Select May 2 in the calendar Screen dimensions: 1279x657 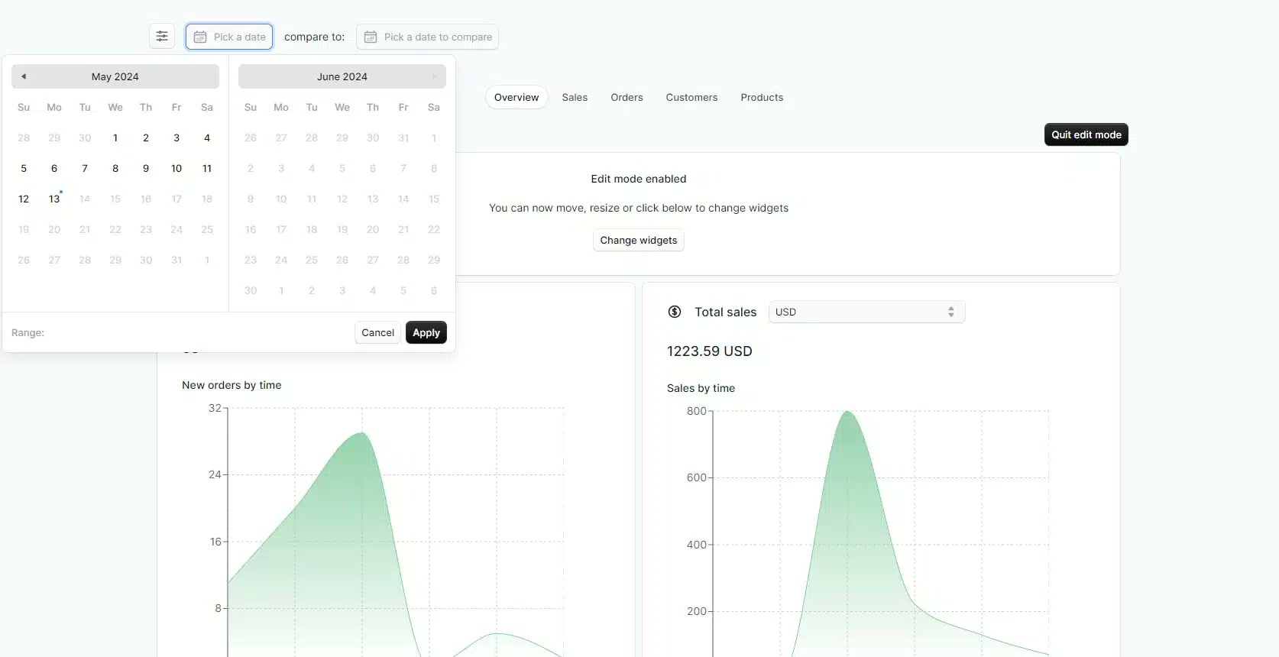tap(146, 138)
